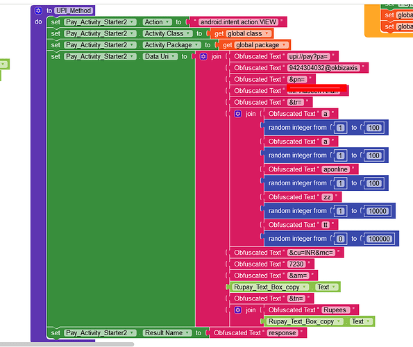Edit &tn= obfuscated text field
The height and width of the screenshot is (347, 413).
coord(296,298)
